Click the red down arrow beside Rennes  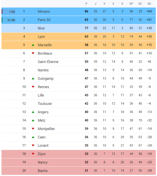point(33,87)
